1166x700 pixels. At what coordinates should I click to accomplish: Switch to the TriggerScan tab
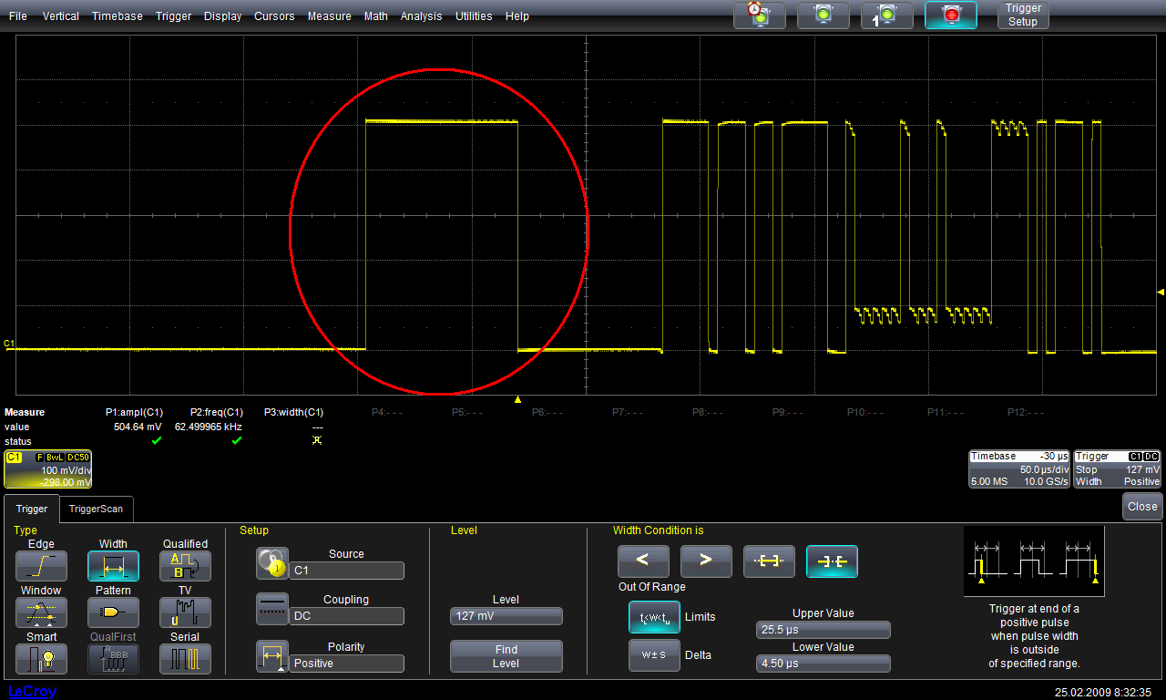click(96, 509)
